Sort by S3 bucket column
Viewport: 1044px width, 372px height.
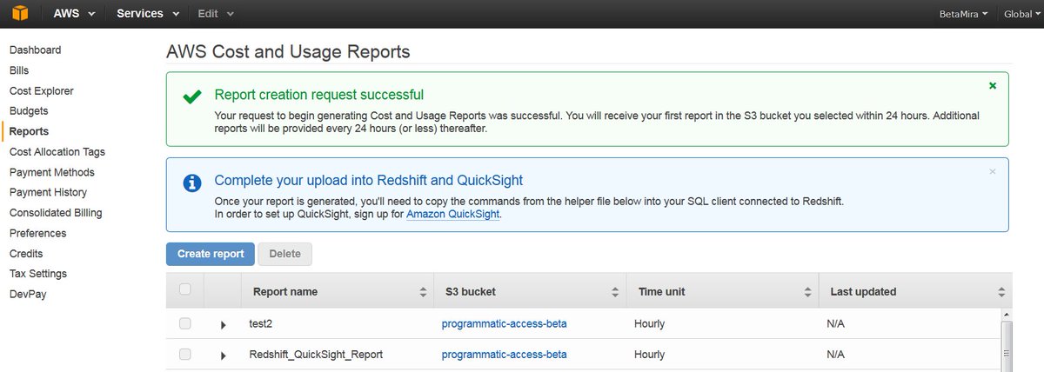pyautogui.click(x=530, y=292)
